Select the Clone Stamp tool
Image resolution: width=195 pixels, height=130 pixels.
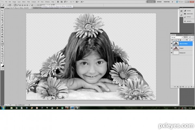(x=2, y=29)
